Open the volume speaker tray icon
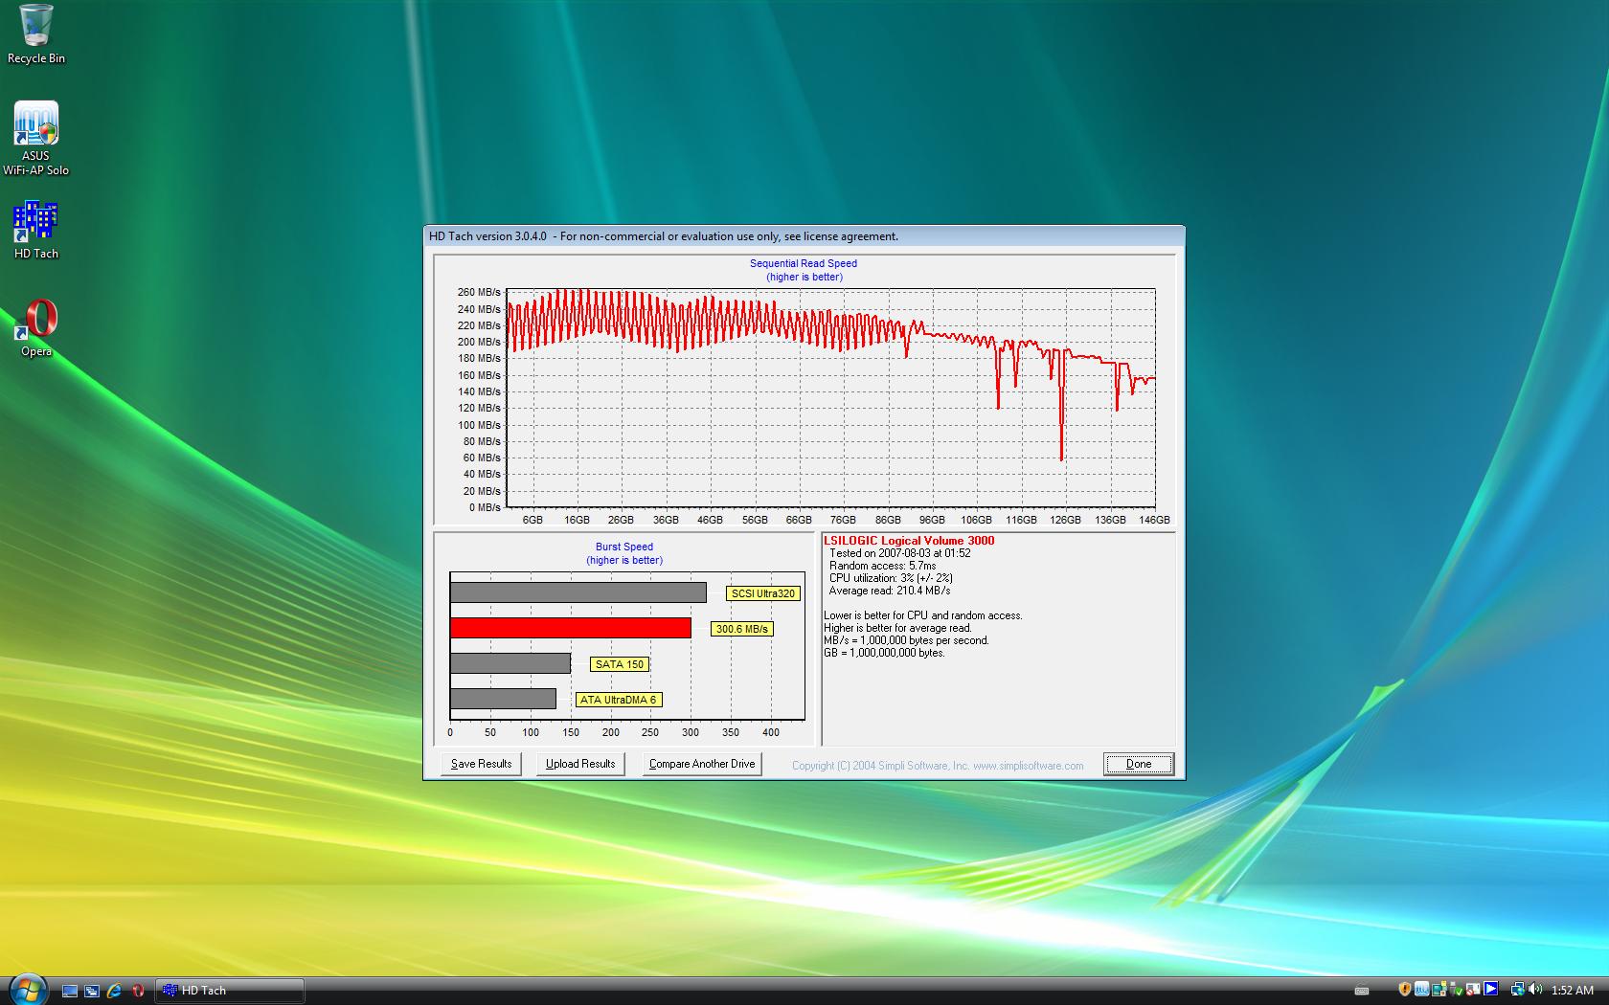 pos(1535,989)
